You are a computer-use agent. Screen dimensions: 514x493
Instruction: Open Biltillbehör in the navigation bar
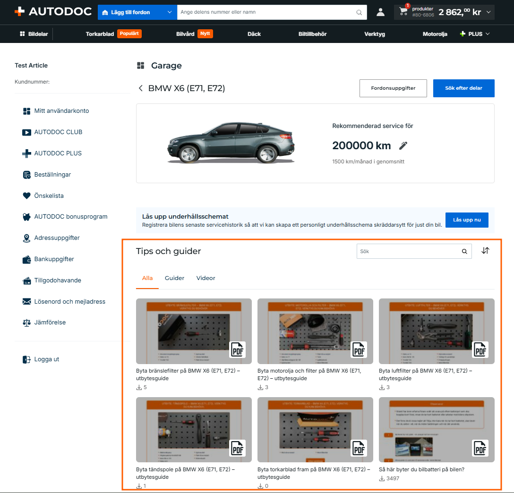click(x=312, y=34)
